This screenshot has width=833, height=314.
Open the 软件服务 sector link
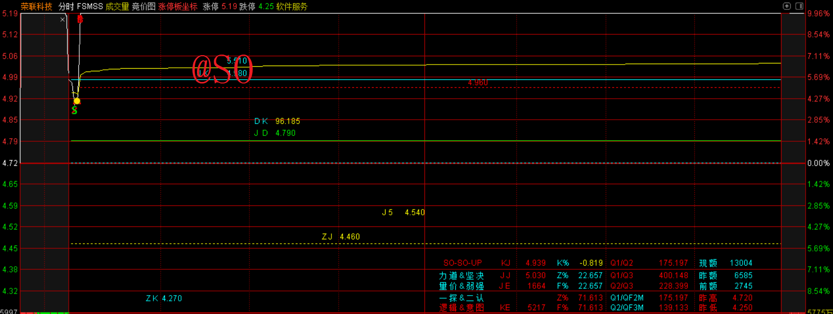(292, 6)
